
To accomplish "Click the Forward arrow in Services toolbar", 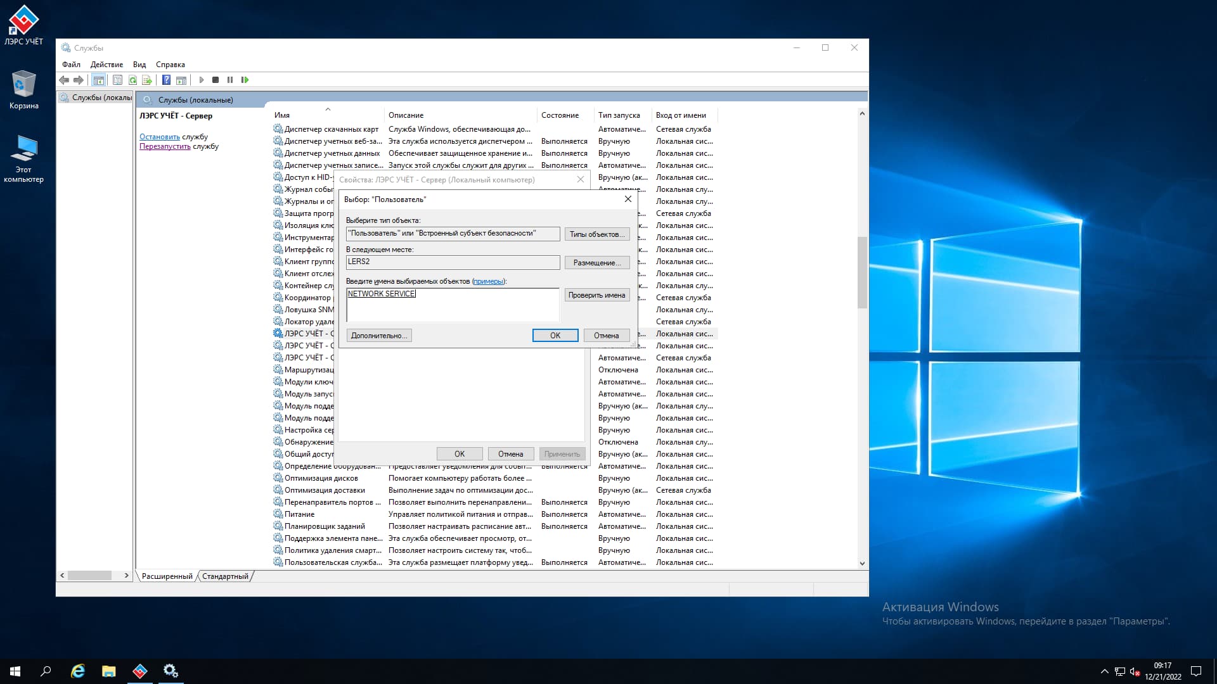I will (x=78, y=80).
